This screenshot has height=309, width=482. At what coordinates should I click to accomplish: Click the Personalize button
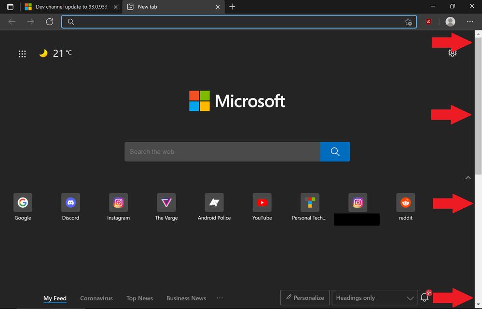(x=304, y=297)
